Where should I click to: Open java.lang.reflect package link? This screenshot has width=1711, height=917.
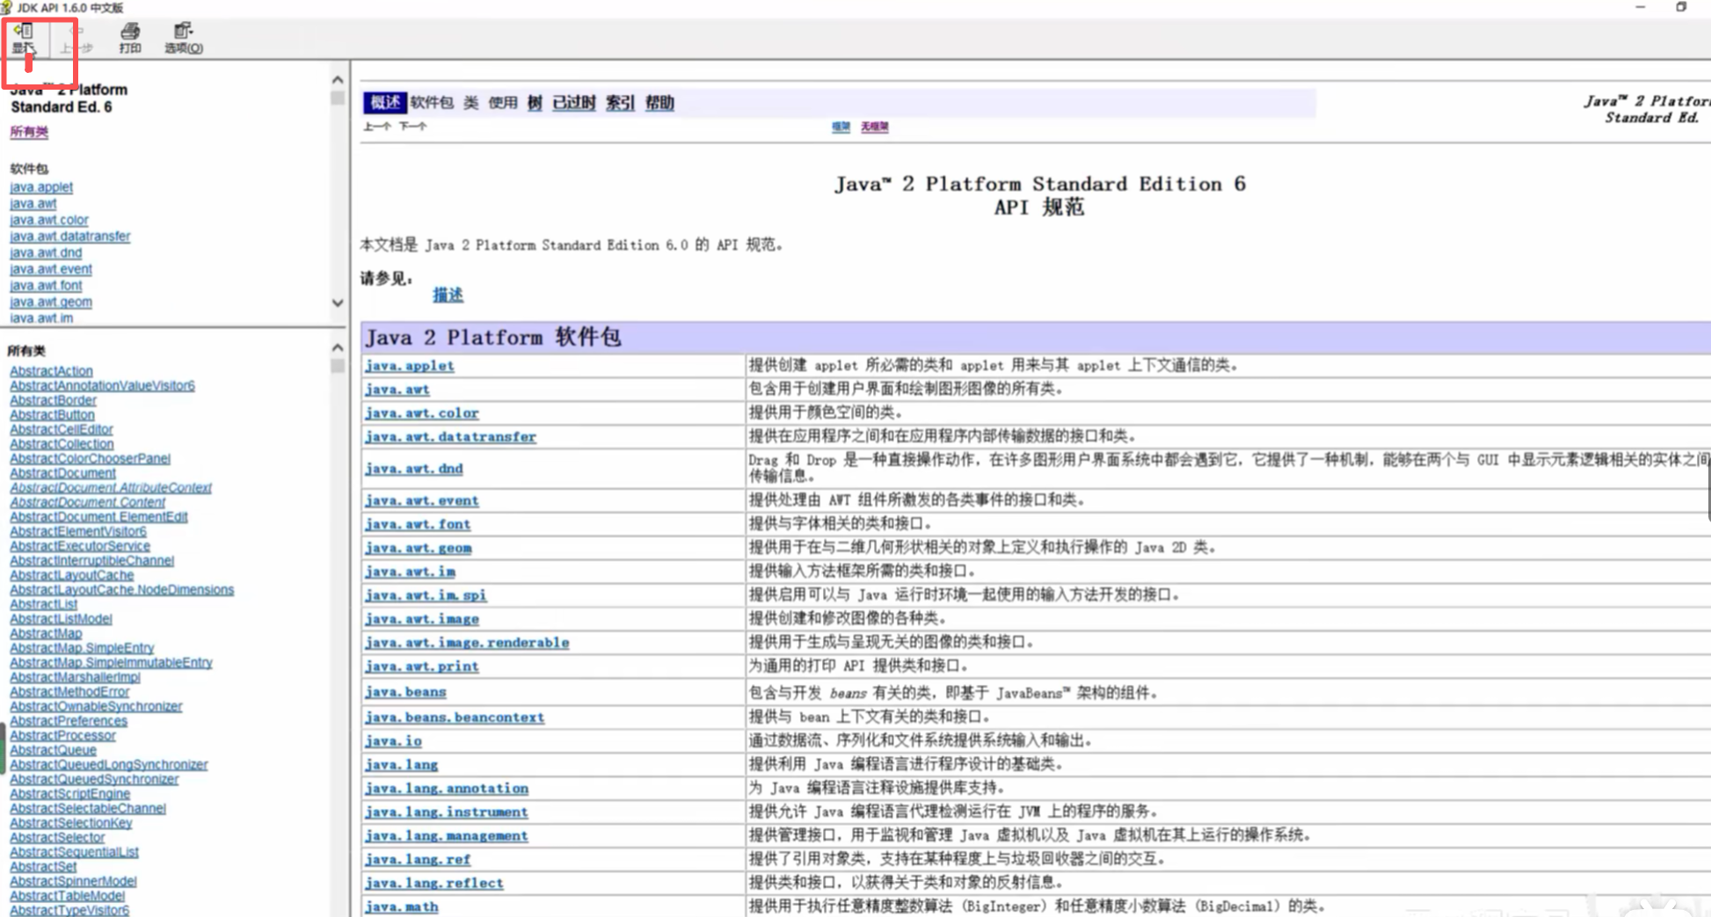point(434,884)
